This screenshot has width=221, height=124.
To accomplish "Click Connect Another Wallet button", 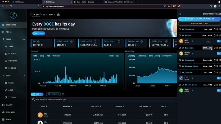I will click(200, 19).
